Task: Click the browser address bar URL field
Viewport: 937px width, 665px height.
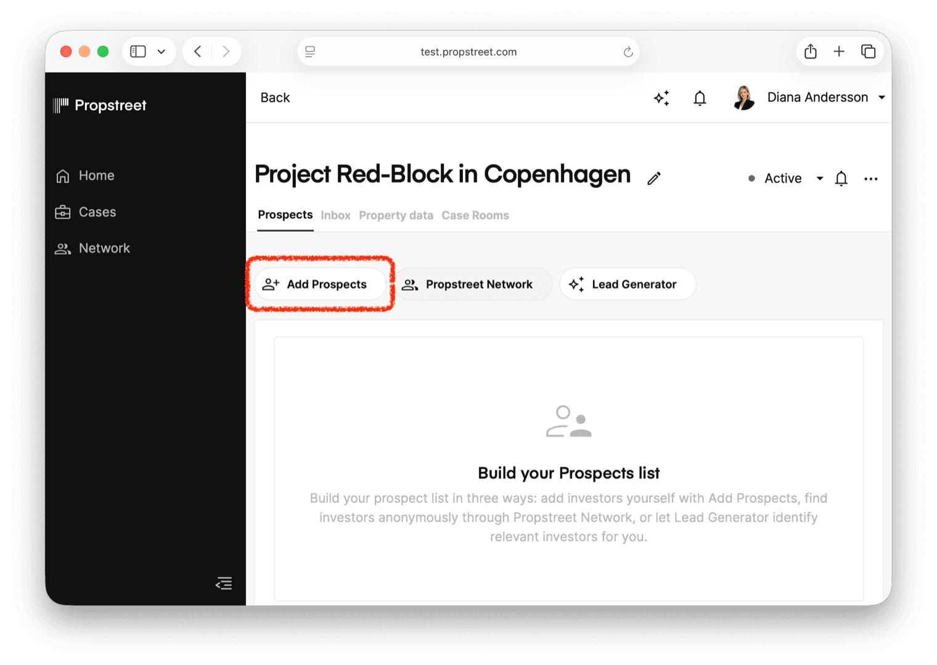Action: [468, 52]
